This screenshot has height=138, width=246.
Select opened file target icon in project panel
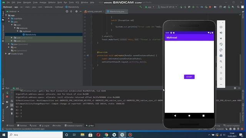pyautogui.click(x=67, y=11)
